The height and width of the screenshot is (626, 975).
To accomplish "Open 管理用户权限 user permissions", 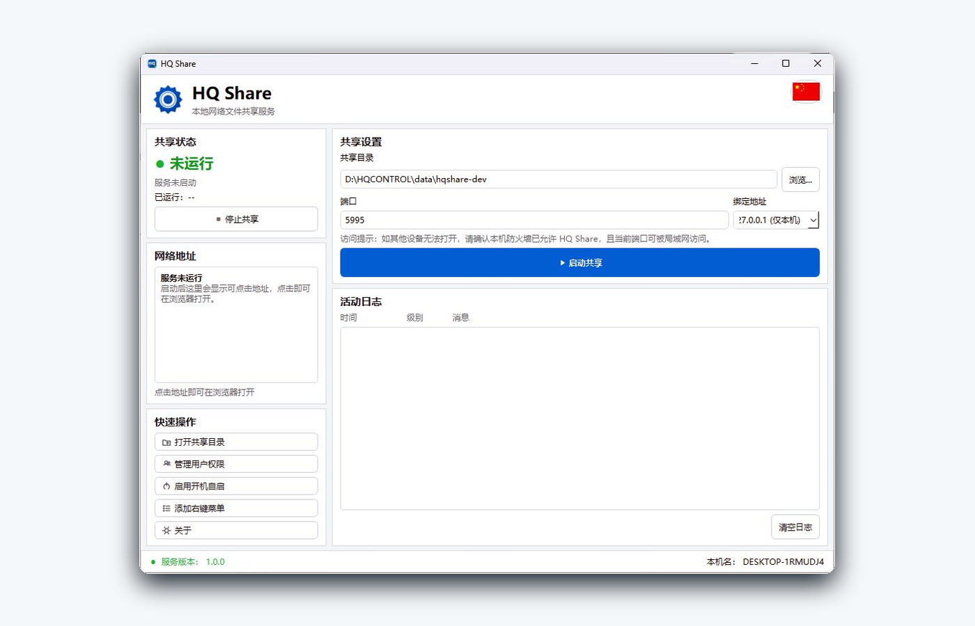I will (236, 464).
